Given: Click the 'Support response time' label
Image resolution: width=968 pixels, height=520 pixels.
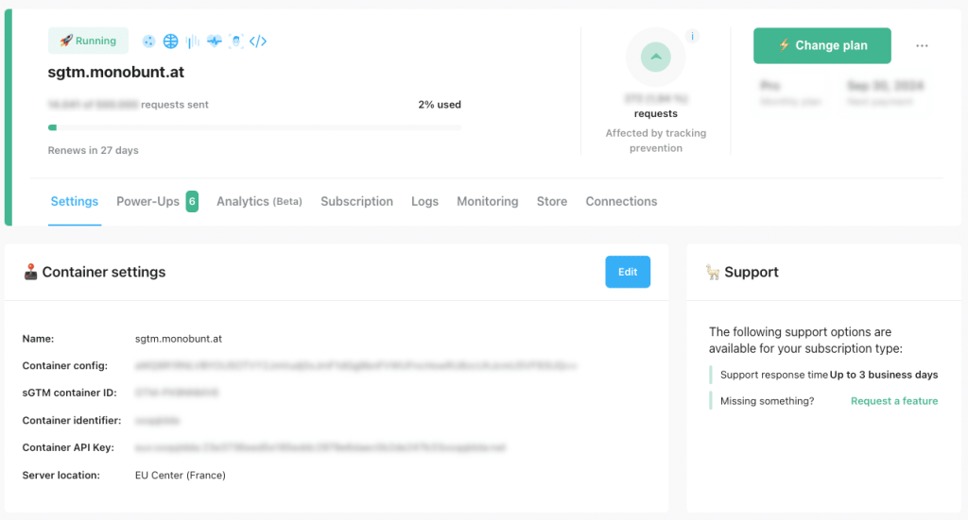Looking at the screenshot, I should [x=774, y=375].
